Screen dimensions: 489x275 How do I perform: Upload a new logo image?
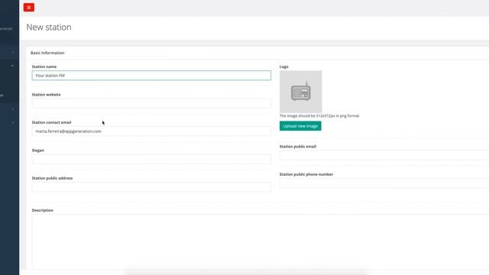click(300, 126)
